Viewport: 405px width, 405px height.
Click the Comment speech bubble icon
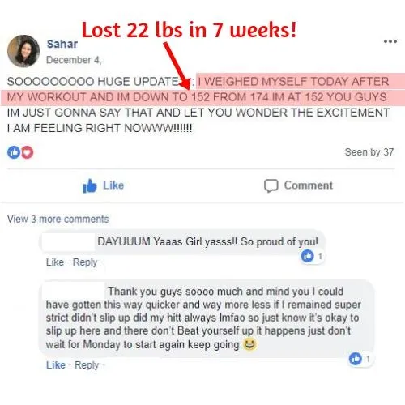(x=271, y=185)
